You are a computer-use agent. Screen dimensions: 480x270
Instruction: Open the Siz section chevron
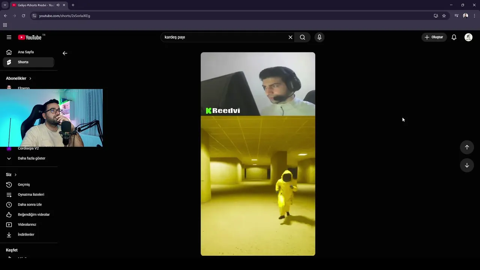point(15,175)
